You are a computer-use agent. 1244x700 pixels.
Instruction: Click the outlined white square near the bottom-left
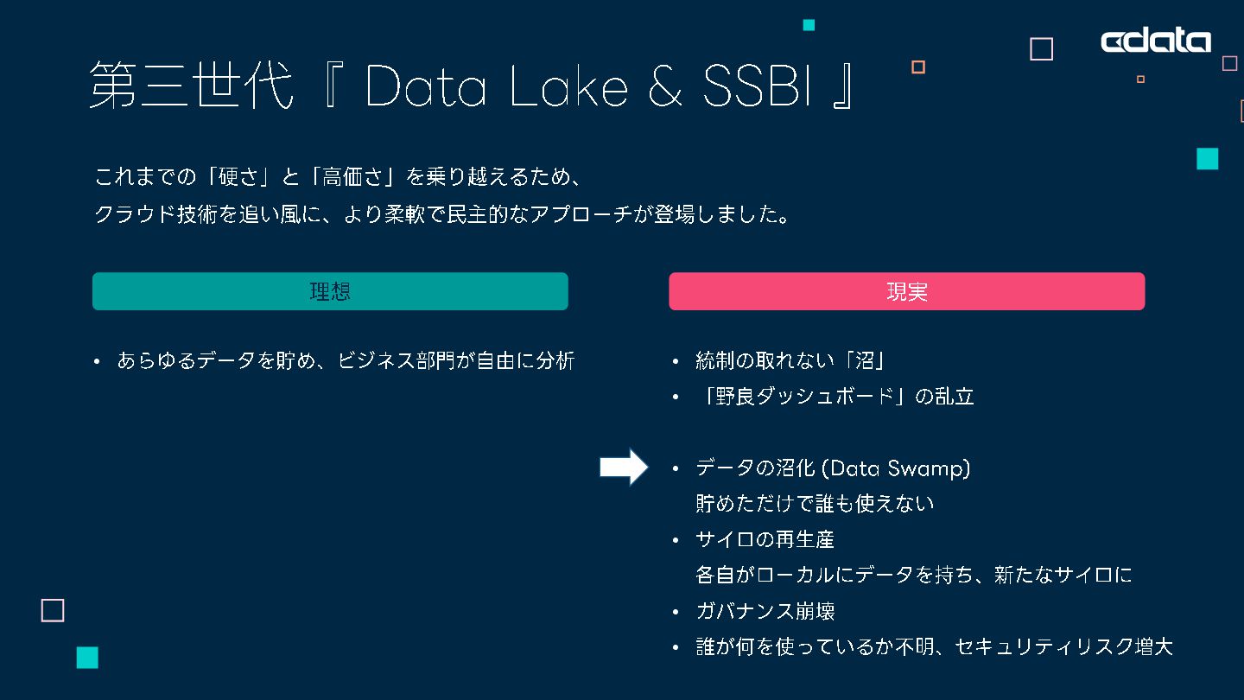pos(53,610)
